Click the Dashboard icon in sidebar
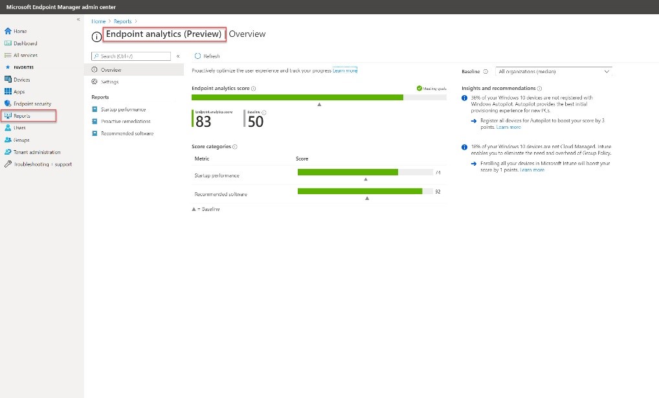The image size is (659, 398). tap(8, 43)
